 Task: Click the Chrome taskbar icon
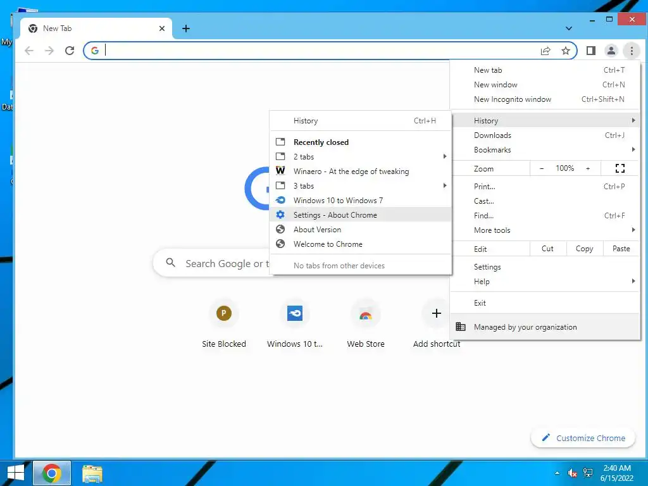52,473
